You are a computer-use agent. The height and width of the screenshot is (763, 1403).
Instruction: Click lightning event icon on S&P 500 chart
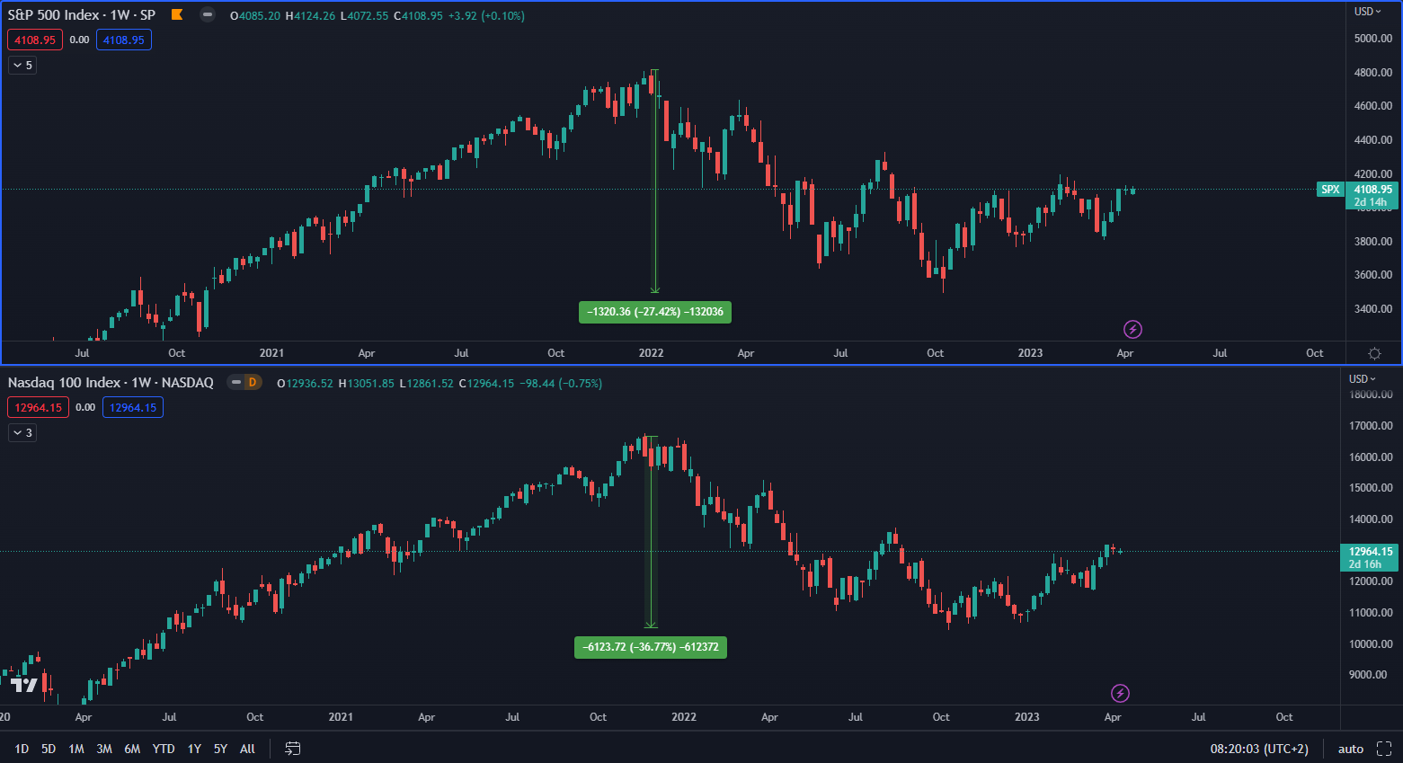coord(1132,330)
